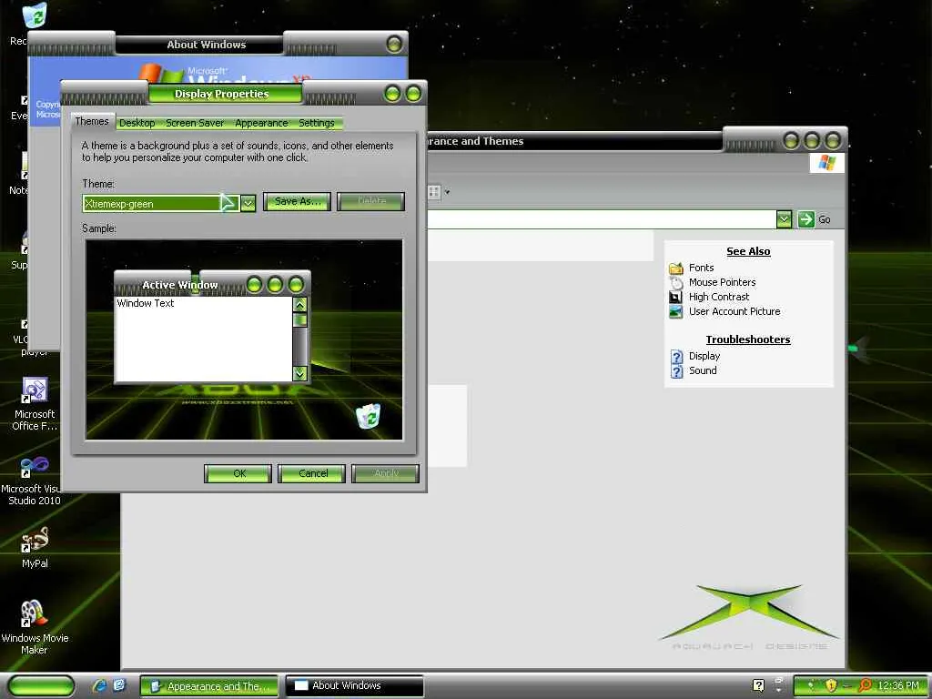Open the Sound troubleshooter link
This screenshot has height=699, width=932.
tap(703, 371)
